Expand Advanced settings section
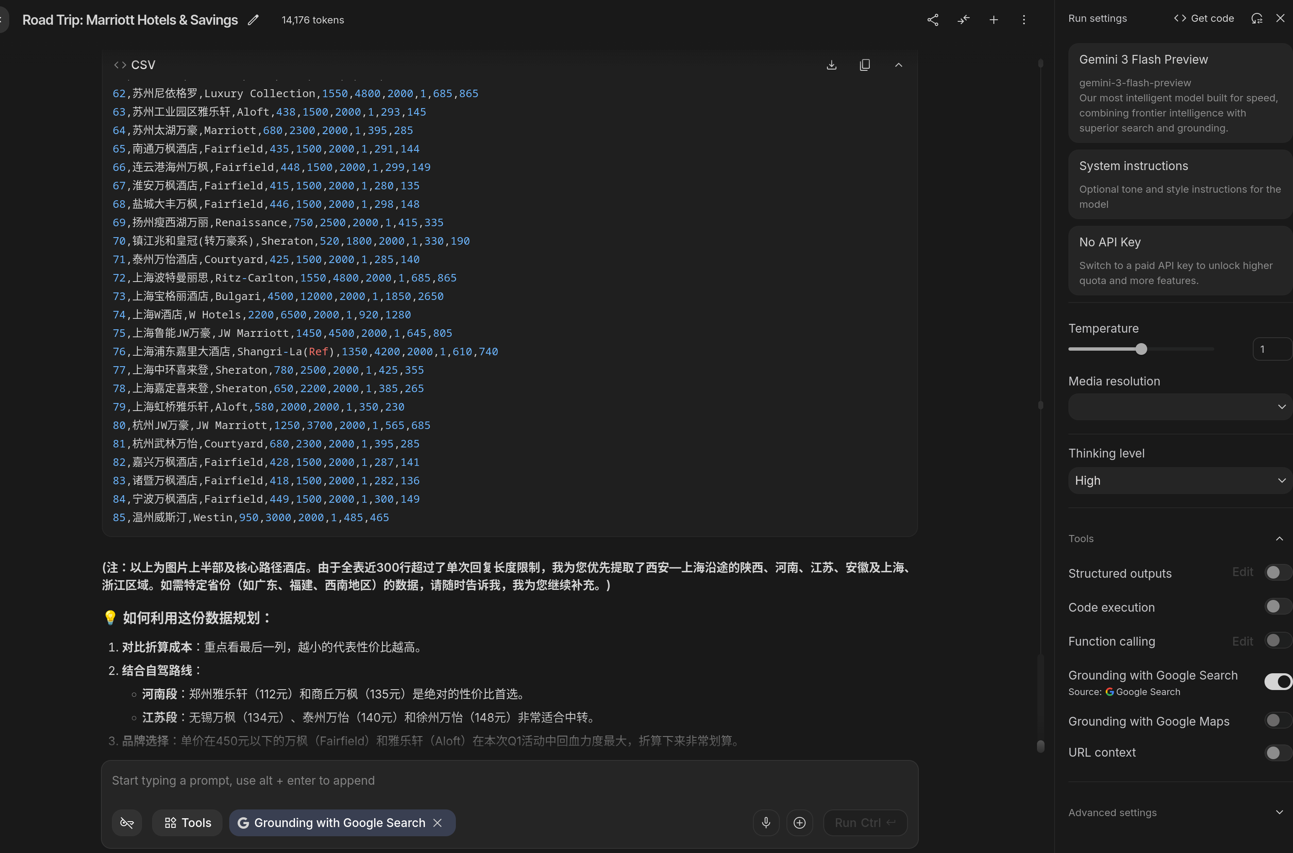 click(1174, 812)
